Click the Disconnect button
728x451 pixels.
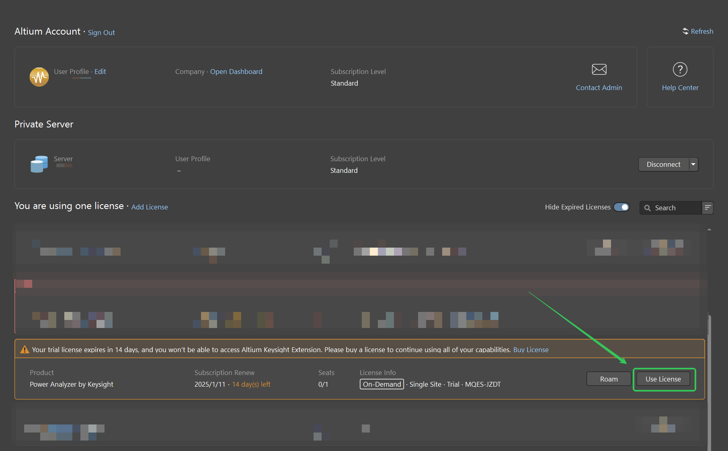coord(664,164)
